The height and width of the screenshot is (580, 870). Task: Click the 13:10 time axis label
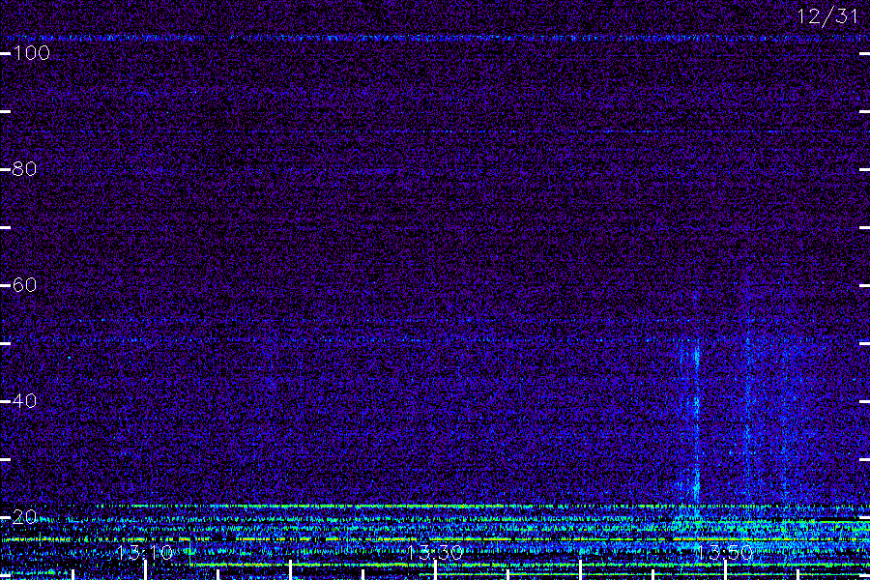(145, 553)
